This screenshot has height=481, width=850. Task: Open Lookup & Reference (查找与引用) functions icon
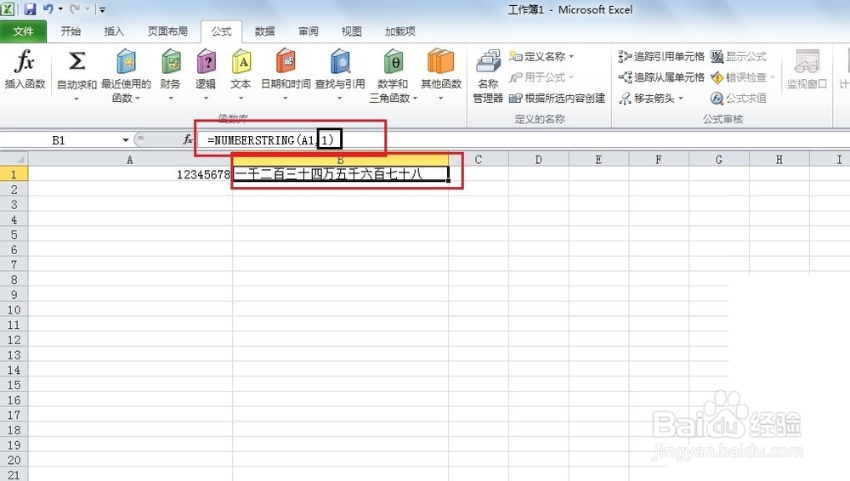(x=340, y=60)
